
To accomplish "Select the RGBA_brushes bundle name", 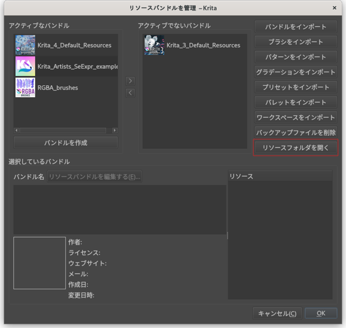I will [58, 88].
